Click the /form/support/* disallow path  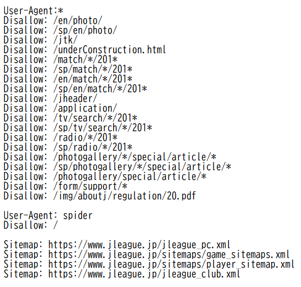pos(90,186)
